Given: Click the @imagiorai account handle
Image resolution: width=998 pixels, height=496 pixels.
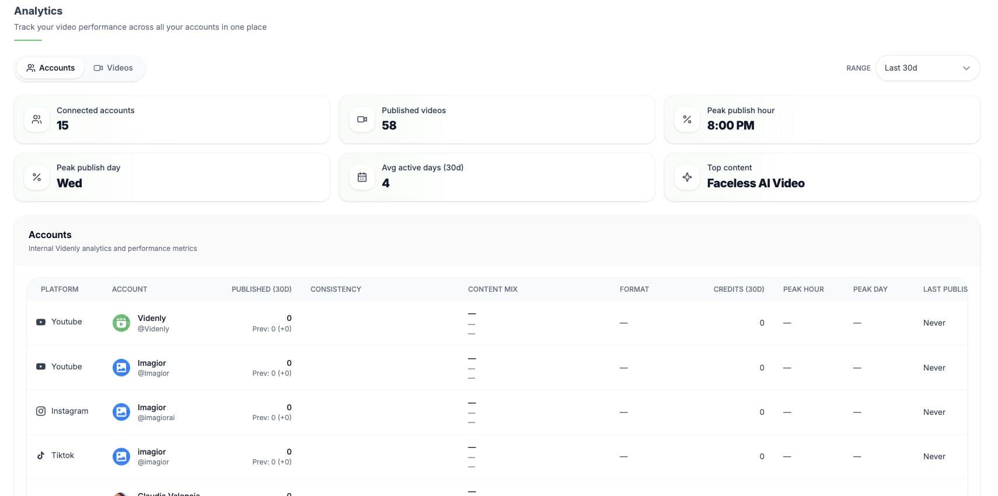Looking at the screenshot, I should (x=156, y=418).
